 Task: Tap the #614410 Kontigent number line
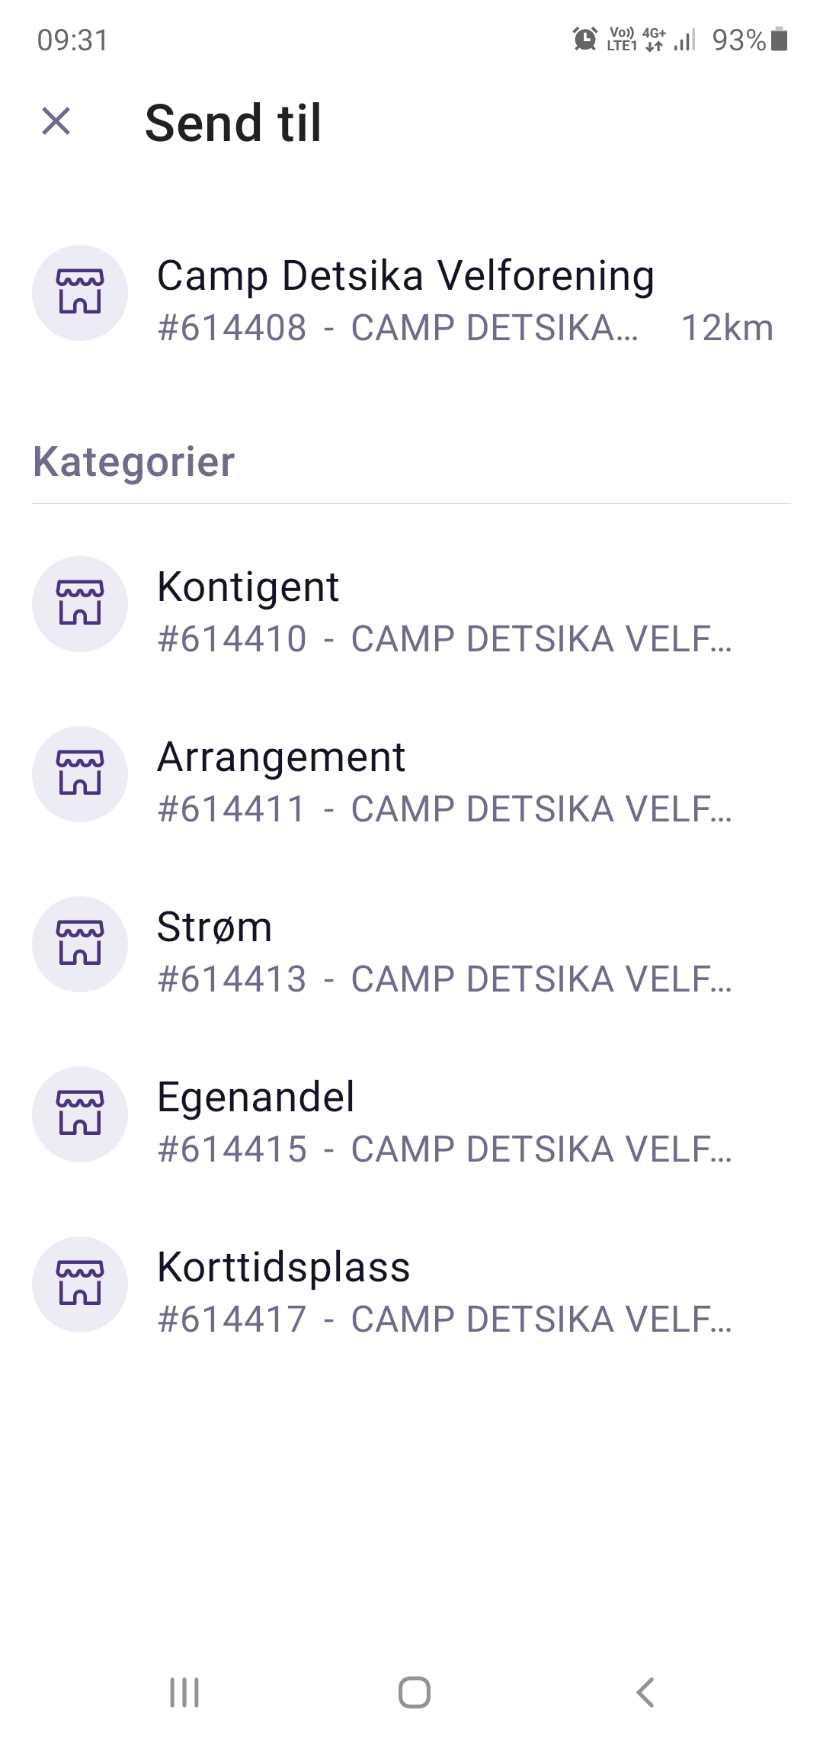point(444,639)
